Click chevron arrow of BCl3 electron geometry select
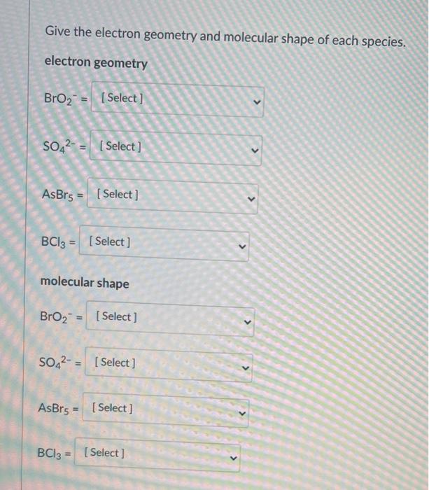The width and height of the screenshot is (429, 490). point(242,246)
